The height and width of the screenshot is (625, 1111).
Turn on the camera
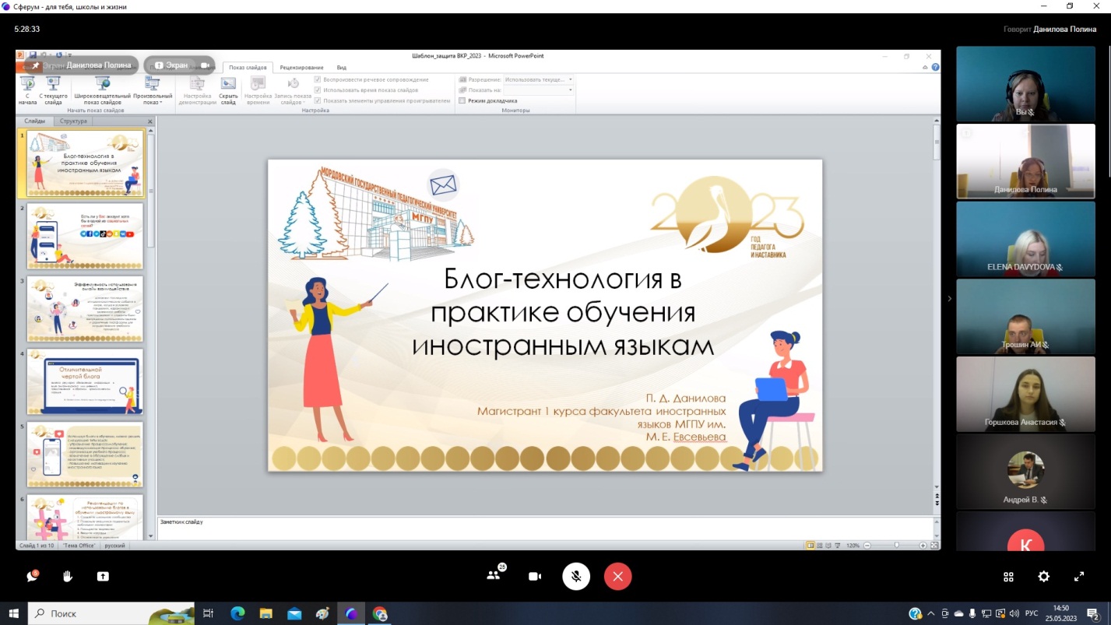click(535, 577)
